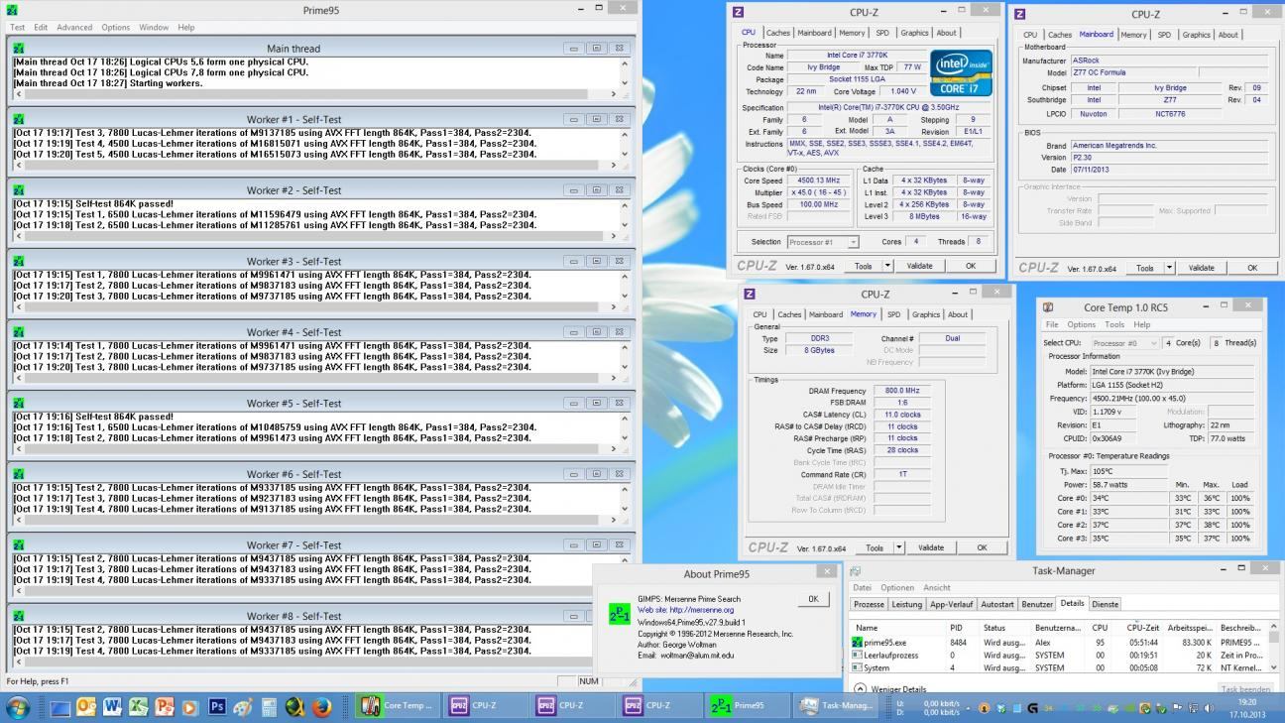This screenshot has width=1285, height=723.
Task: Sort Task-Manager by the CPU column
Action: pos(1100,628)
